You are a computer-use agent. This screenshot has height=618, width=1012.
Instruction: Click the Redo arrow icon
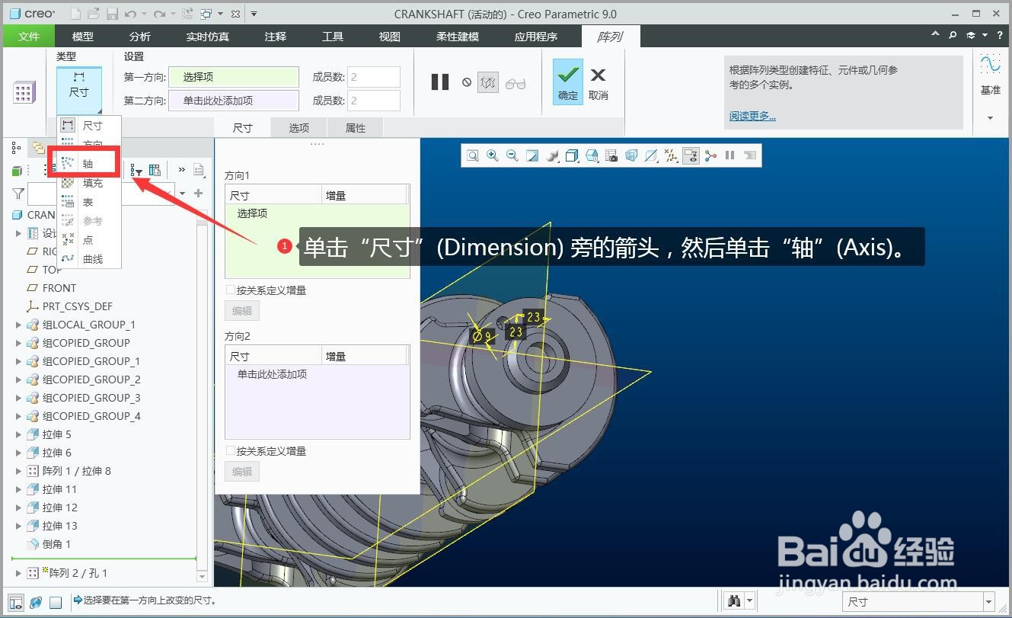click(159, 14)
